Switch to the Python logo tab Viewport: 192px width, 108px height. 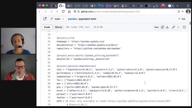tap(116, 6)
